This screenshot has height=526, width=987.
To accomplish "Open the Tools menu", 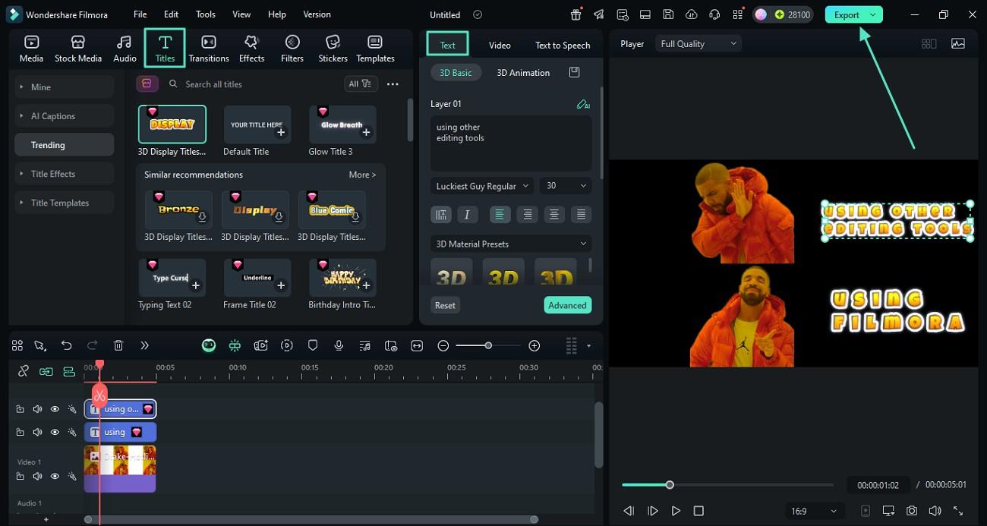I will 205,14.
